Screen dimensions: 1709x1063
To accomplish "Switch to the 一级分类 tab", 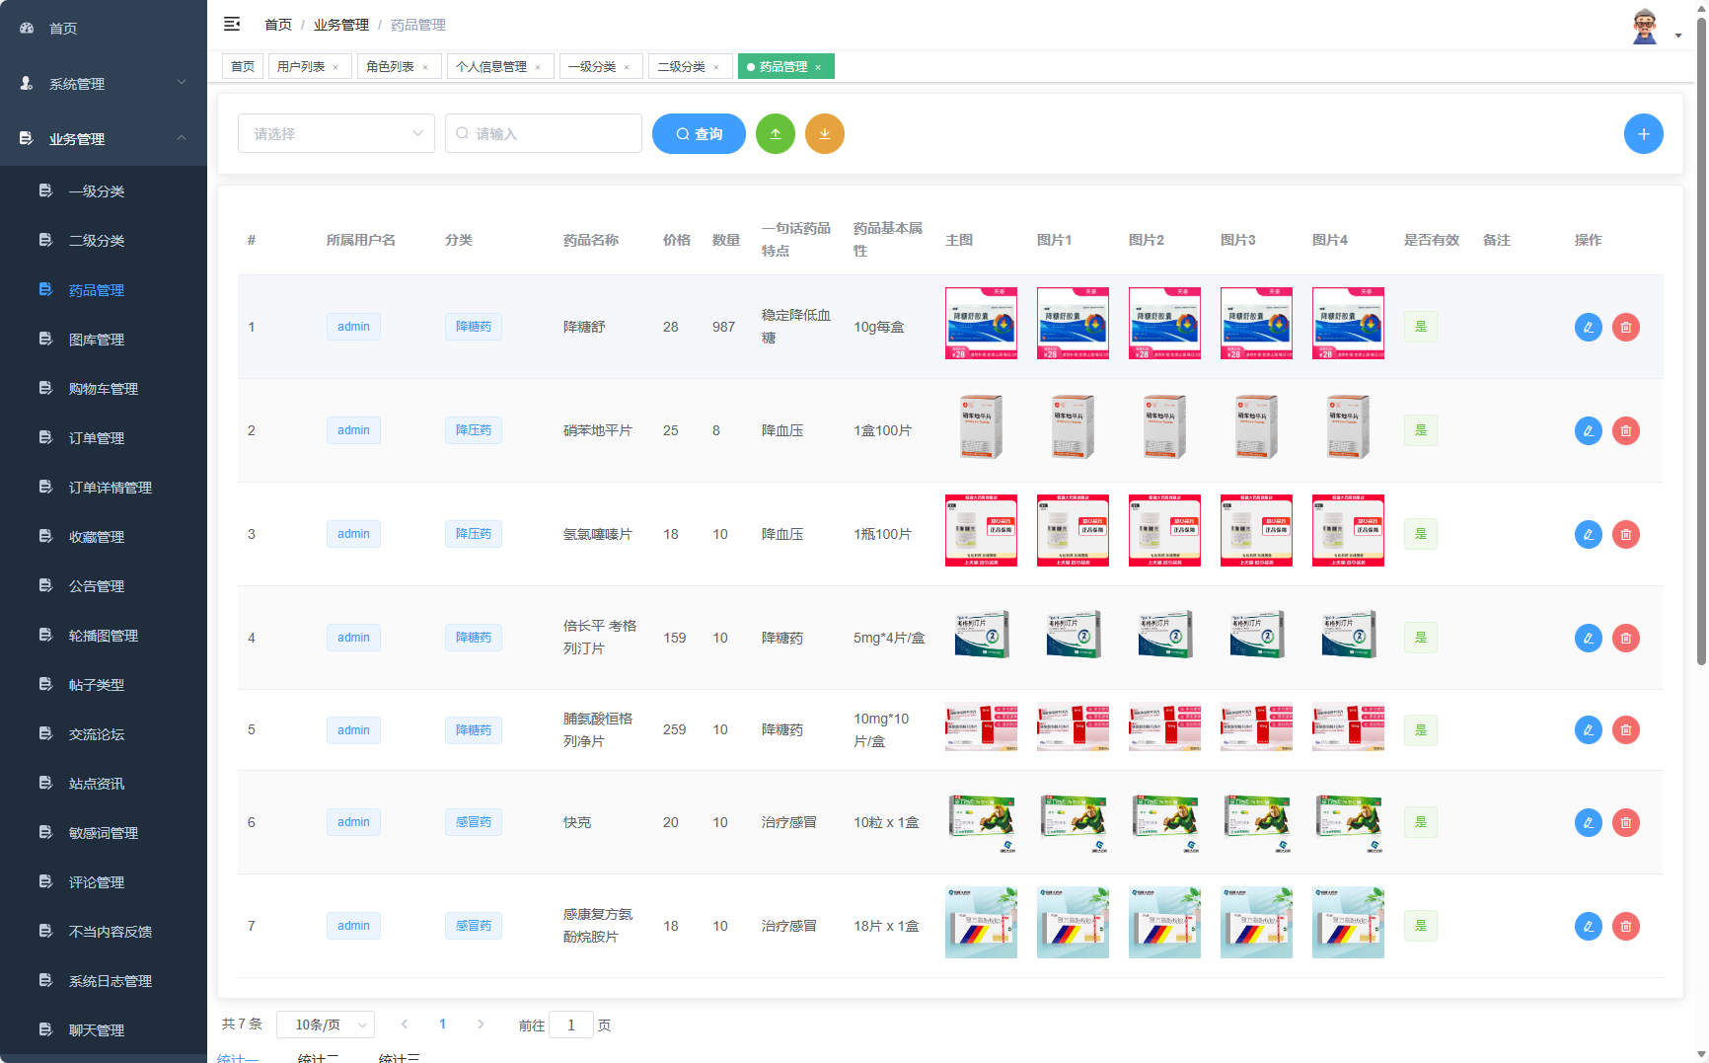I will click(592, 67).
